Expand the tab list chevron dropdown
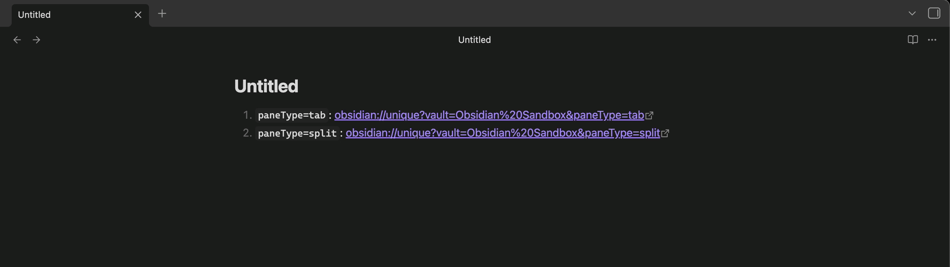The image size is (950, 267). 912,14
